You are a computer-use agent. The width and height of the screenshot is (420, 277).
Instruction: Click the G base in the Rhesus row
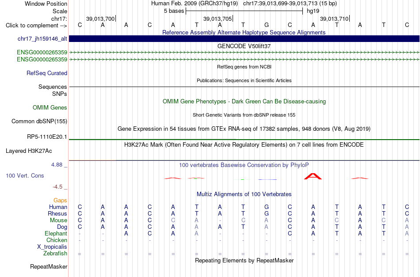pos(267,213)
